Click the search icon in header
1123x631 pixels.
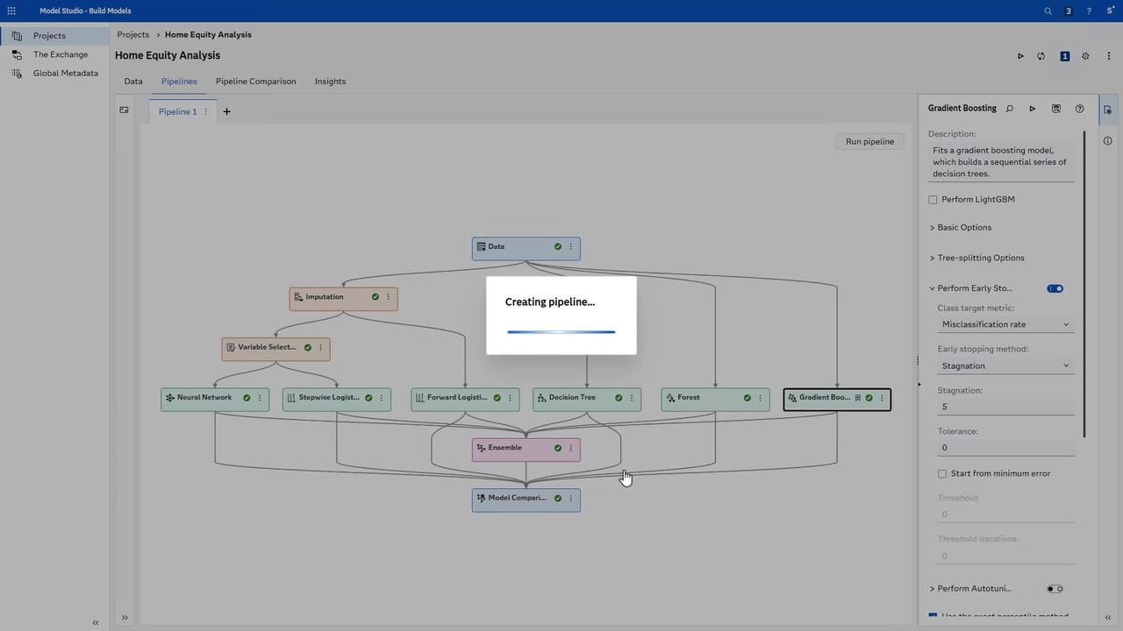tap(1048, 11)
